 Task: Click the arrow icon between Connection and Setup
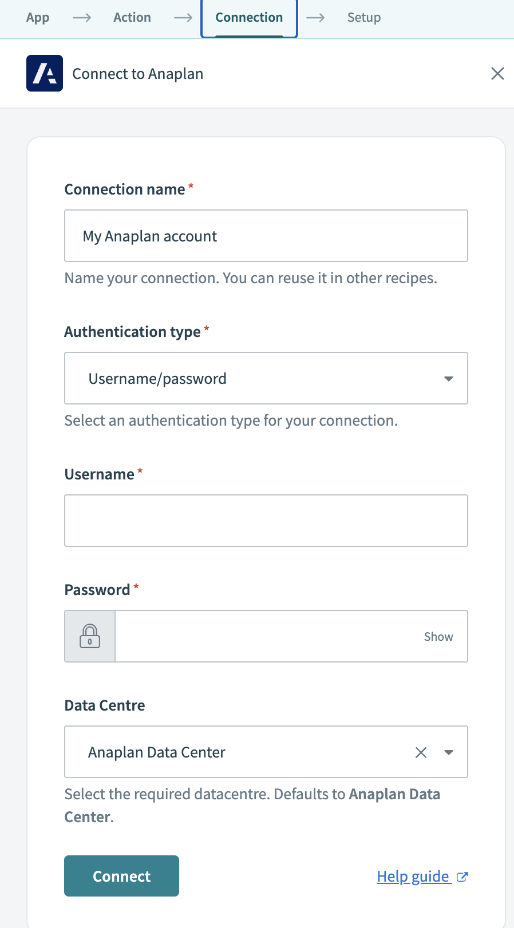pos(315,18)
